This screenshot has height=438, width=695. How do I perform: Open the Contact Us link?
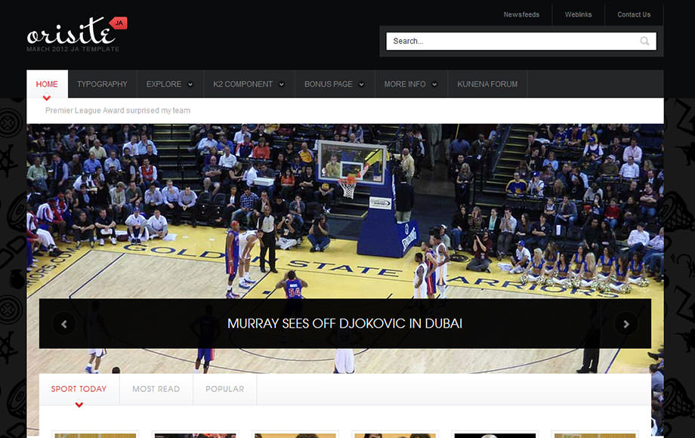point(633,14)
